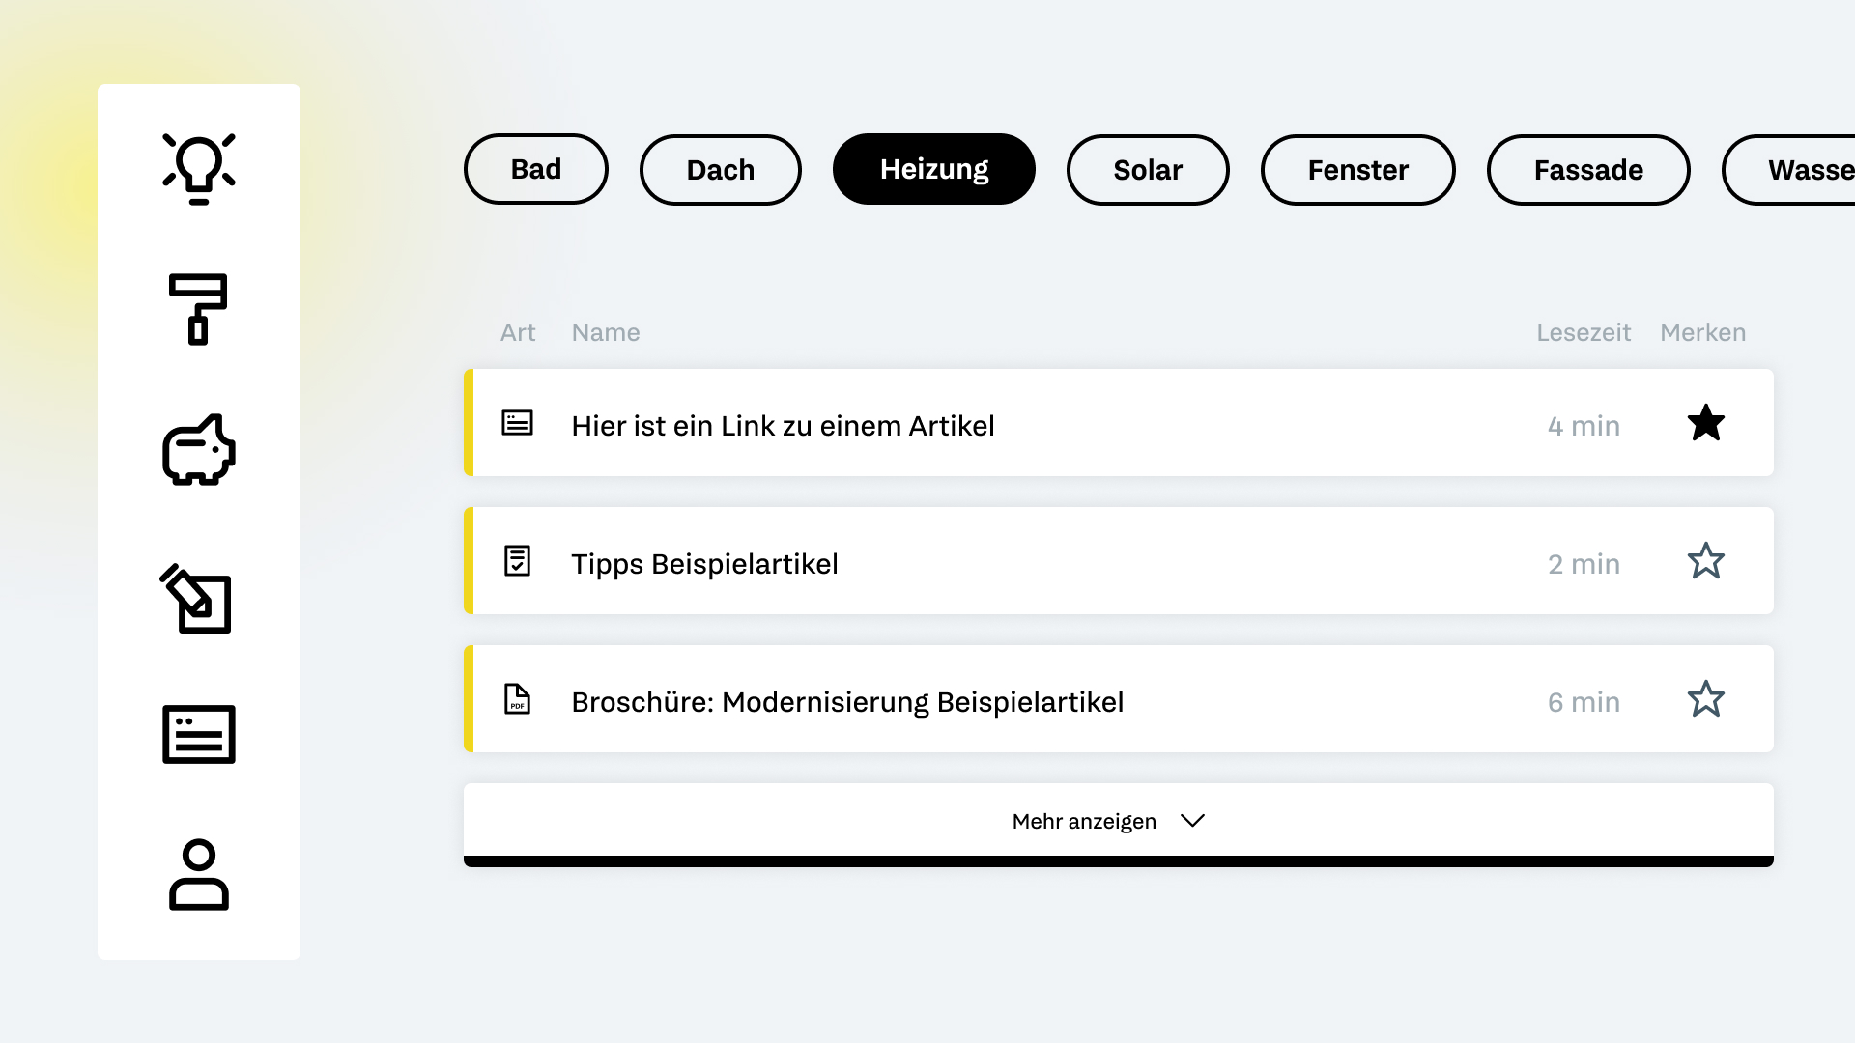Click checklist icon for Tipps Beispielartikel
Screen dimensions: 1855x1043
click(x=518, y=561)
